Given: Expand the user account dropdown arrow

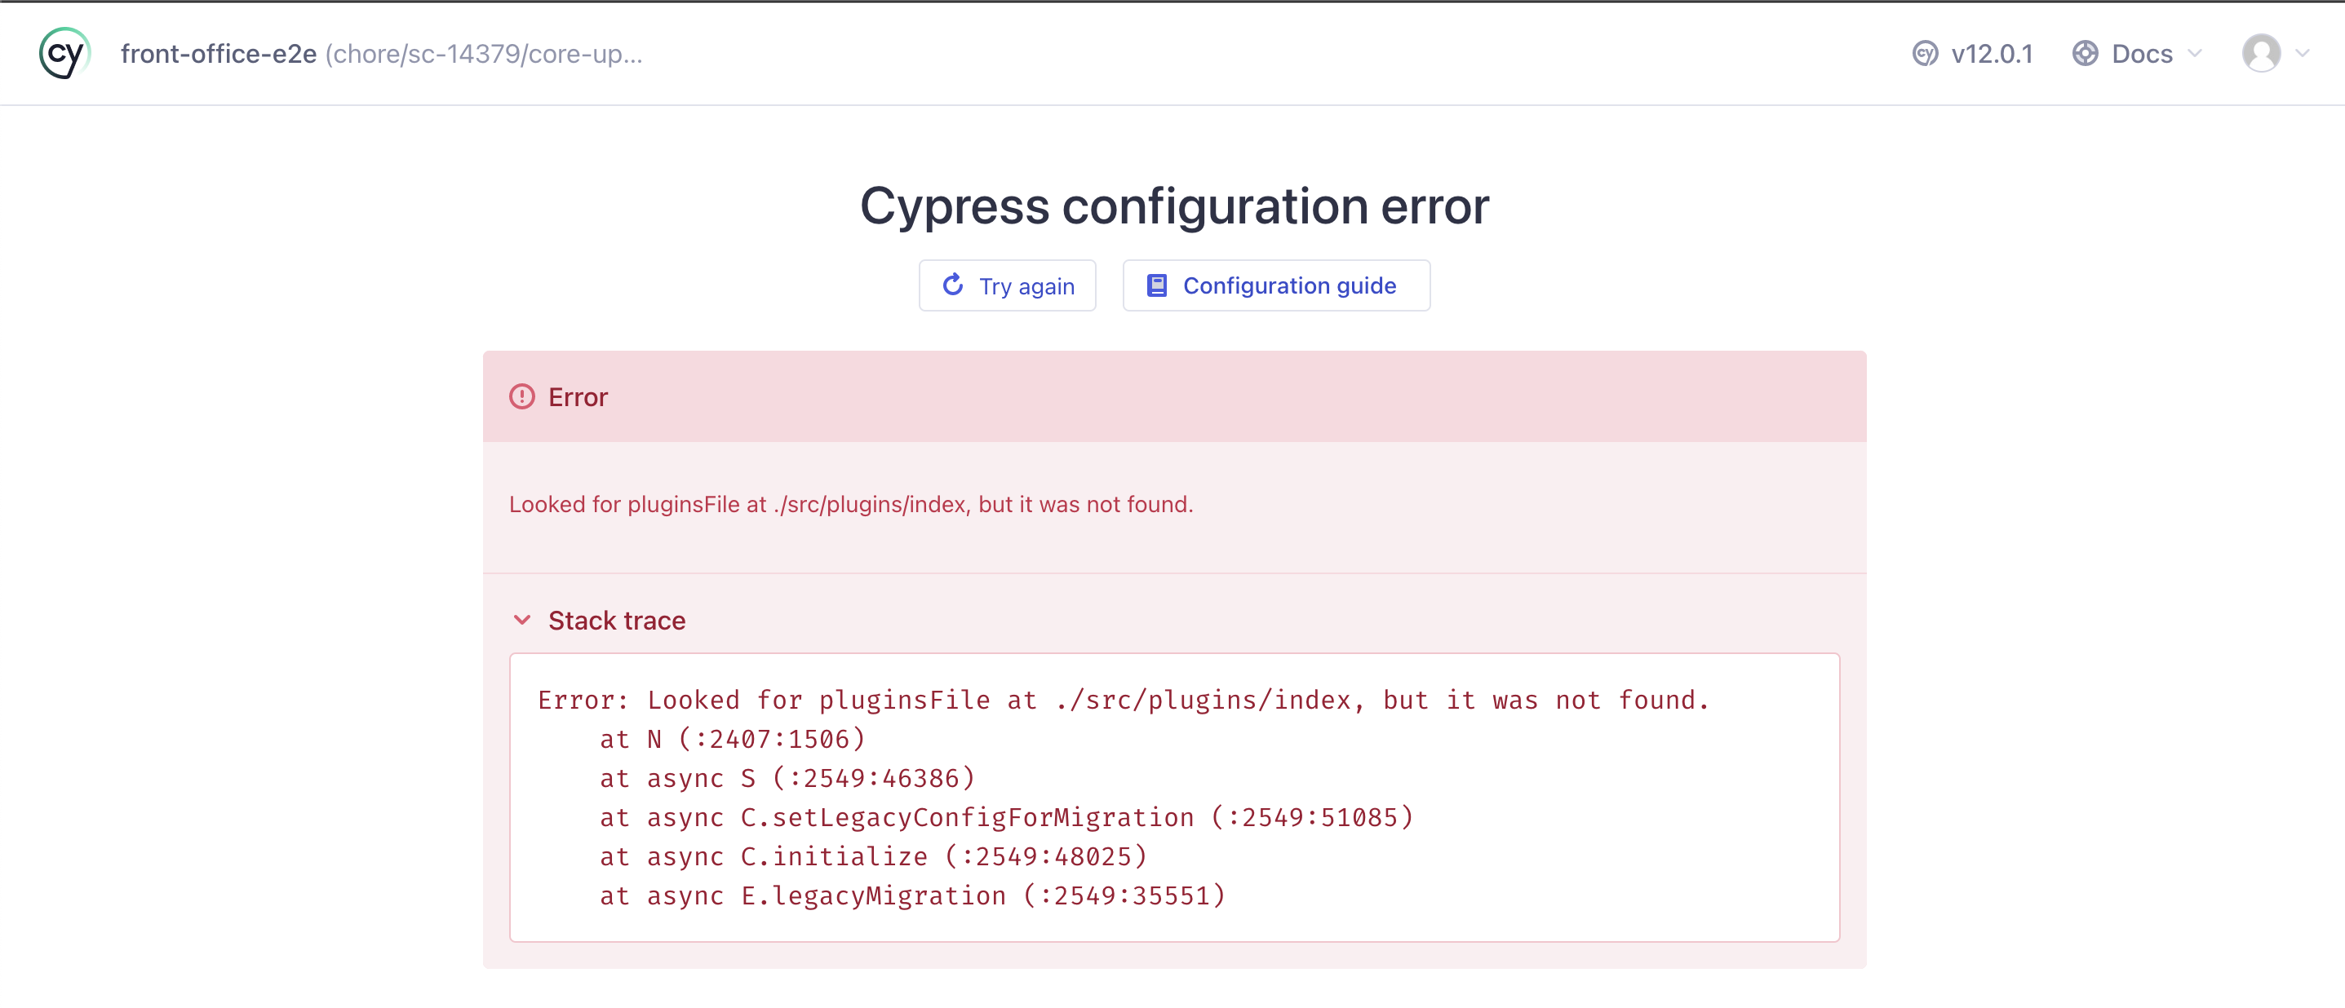Looking at the screenshot, I should click(x=2303, y=53).
